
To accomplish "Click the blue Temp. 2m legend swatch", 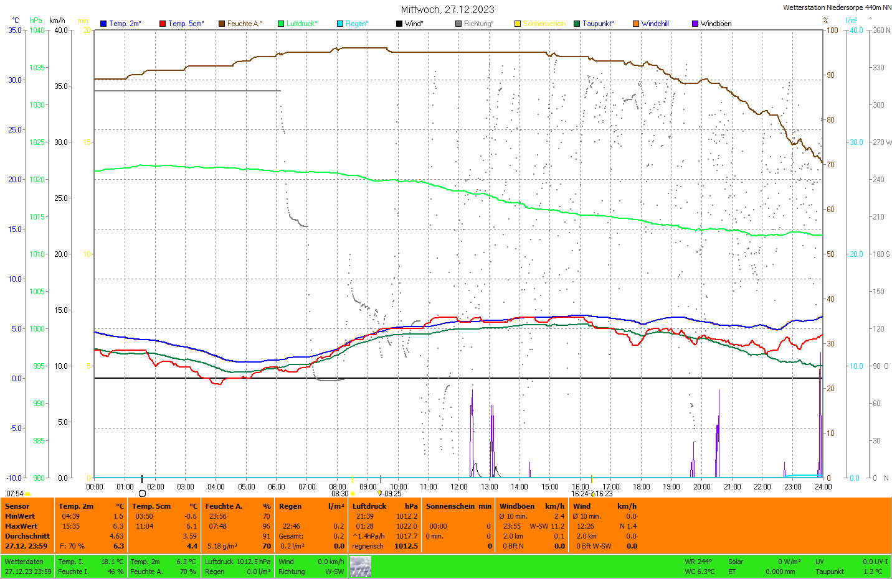I will click(103, 24).
